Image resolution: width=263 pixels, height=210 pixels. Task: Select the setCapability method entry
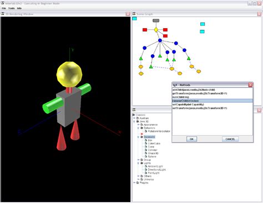(x=212, y=104)
